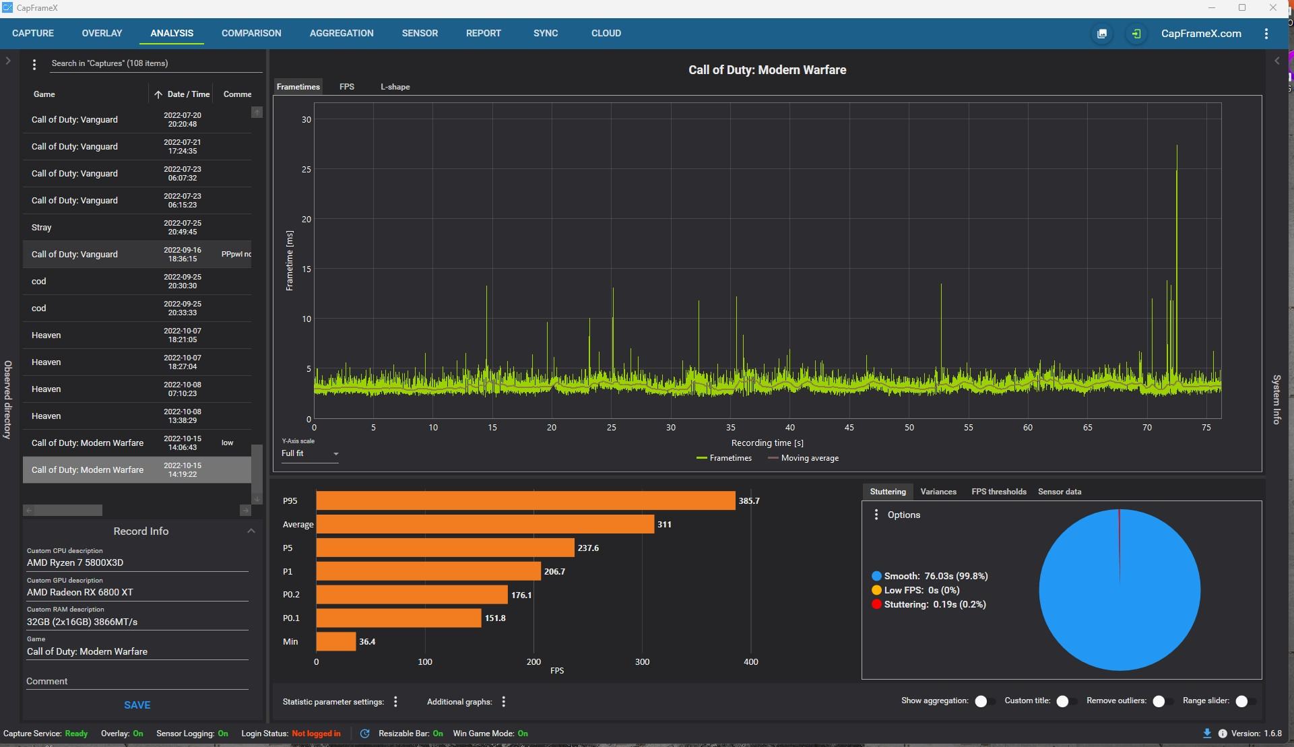
Task: Click the sort arrow on Date / Time column
Action: point(158,95)
